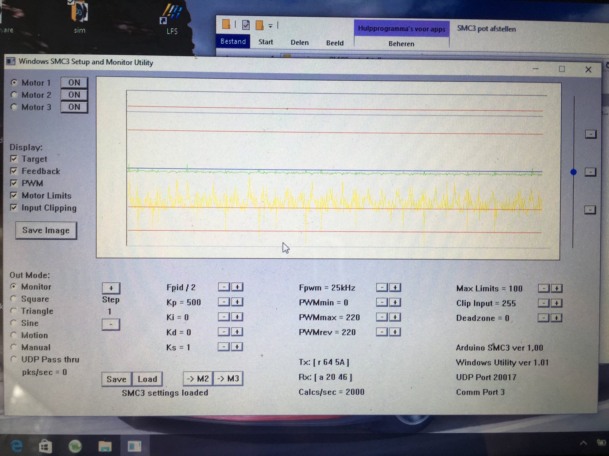The image size is (609, 456).
Task: Open the Beheren tab in Explorer window
Action: [401, 44]
